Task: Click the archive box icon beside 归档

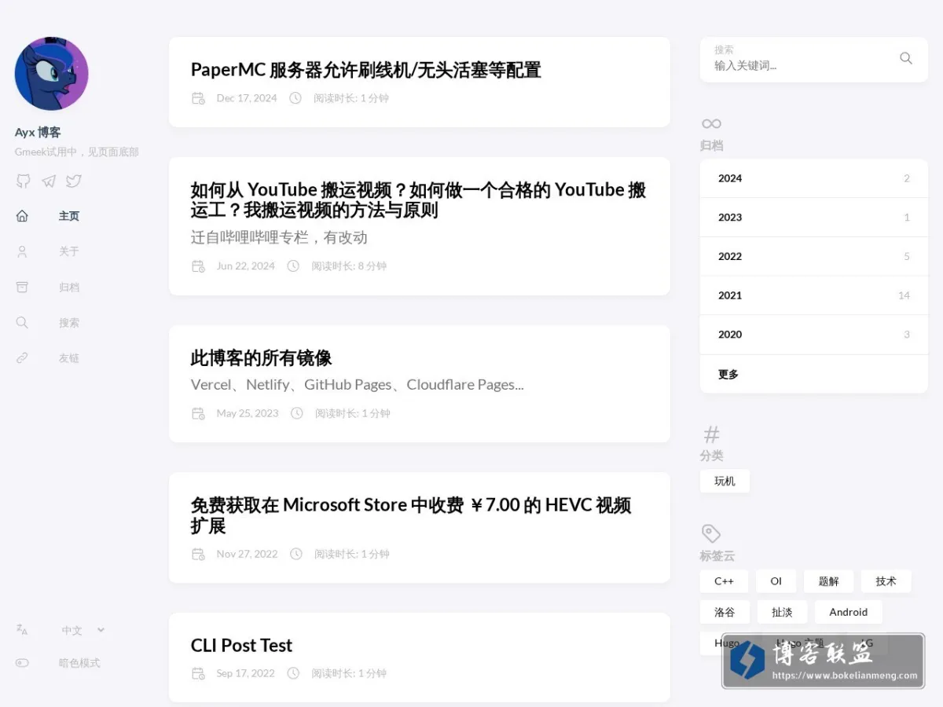Action: 22,288
